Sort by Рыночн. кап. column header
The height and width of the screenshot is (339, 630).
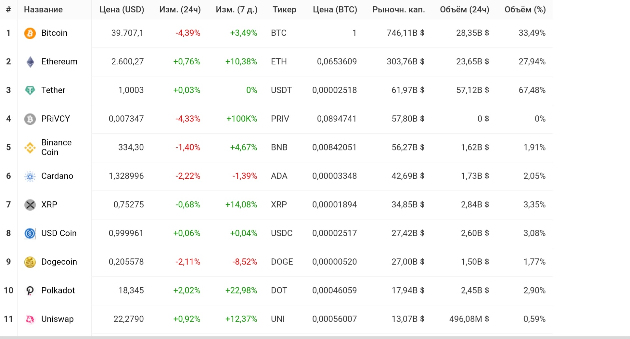(398, 10)
